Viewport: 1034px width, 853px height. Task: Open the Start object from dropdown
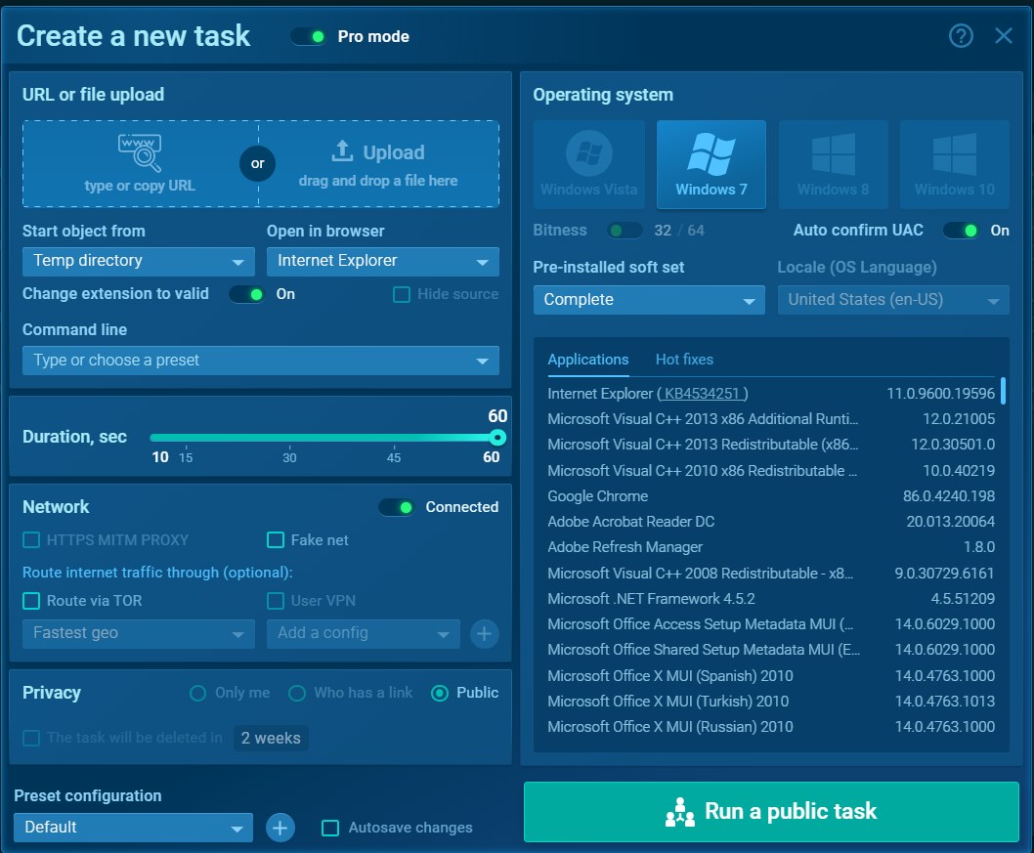point(139,262)
